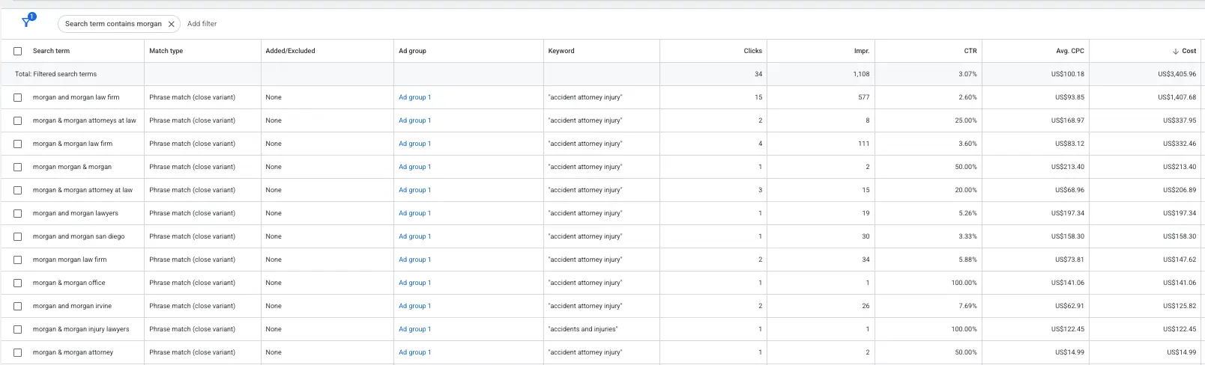The height and width of the screenshot is (365, 1205).
Task: Open Ad group 1 for 'morgan and morgan law firm'
Action: coord(414,97)
